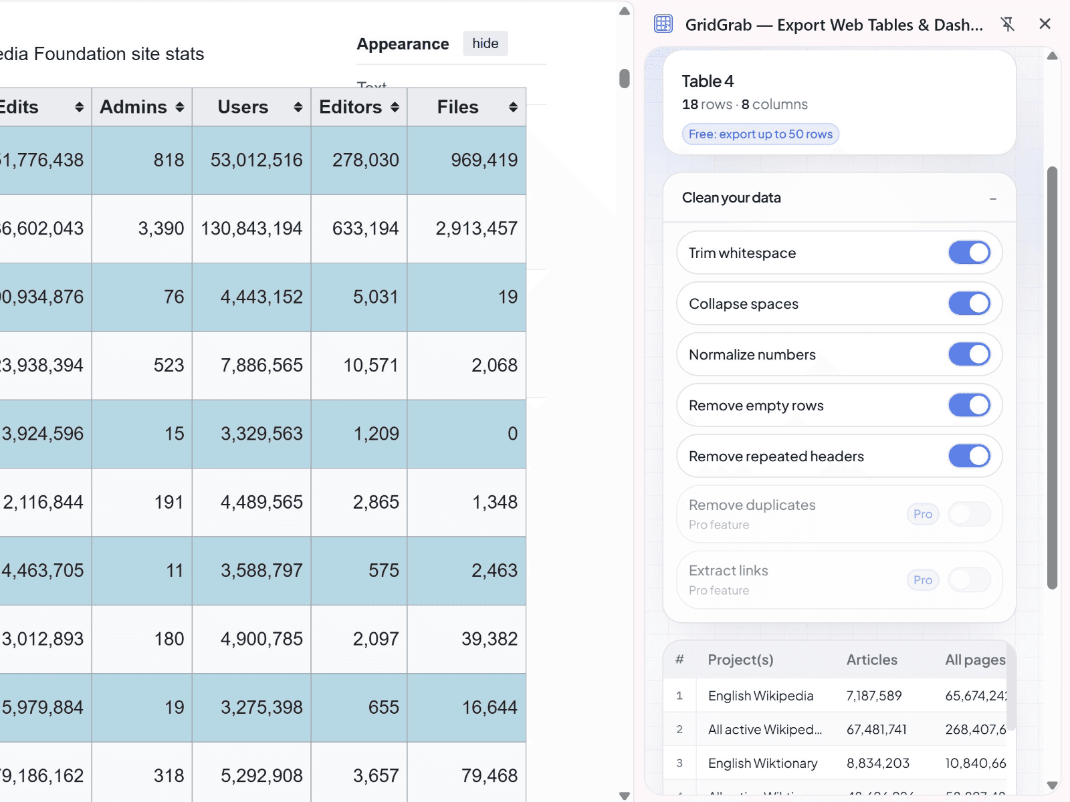Click the Editors cell 278,030
This screenshot has height=802, width=1070.
point(359,160)
